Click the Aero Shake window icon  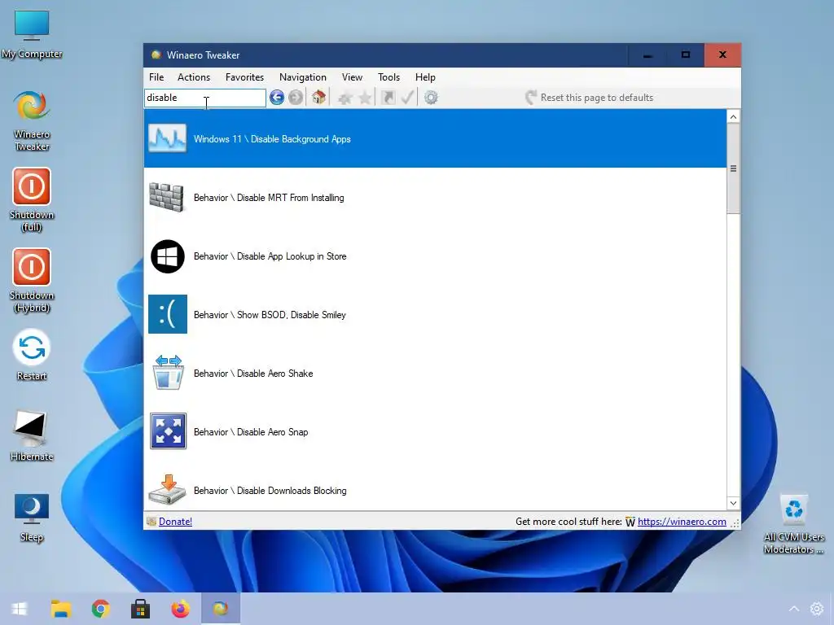click(168, 373)
